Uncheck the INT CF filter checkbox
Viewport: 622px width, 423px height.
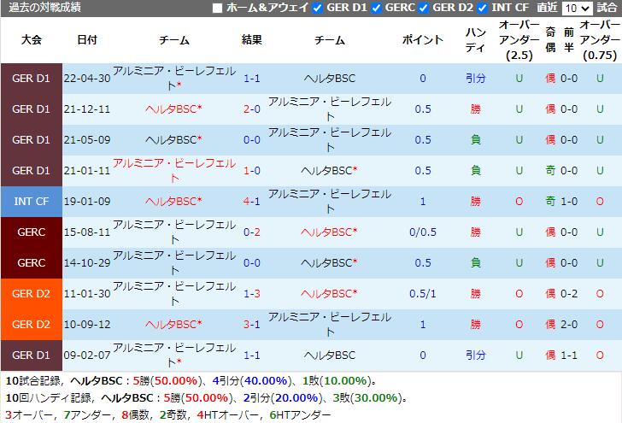coord(484,8)
